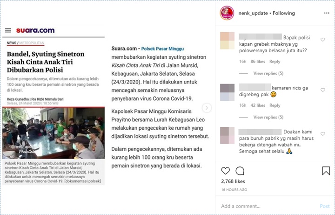Go to next slide with carousel arrow
The image size is (335, 215).
(207, 108)
